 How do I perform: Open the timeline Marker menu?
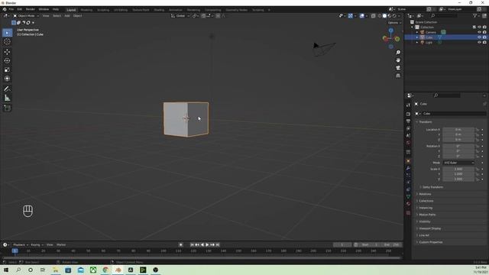pyautogui.click(x=61, y=244)
